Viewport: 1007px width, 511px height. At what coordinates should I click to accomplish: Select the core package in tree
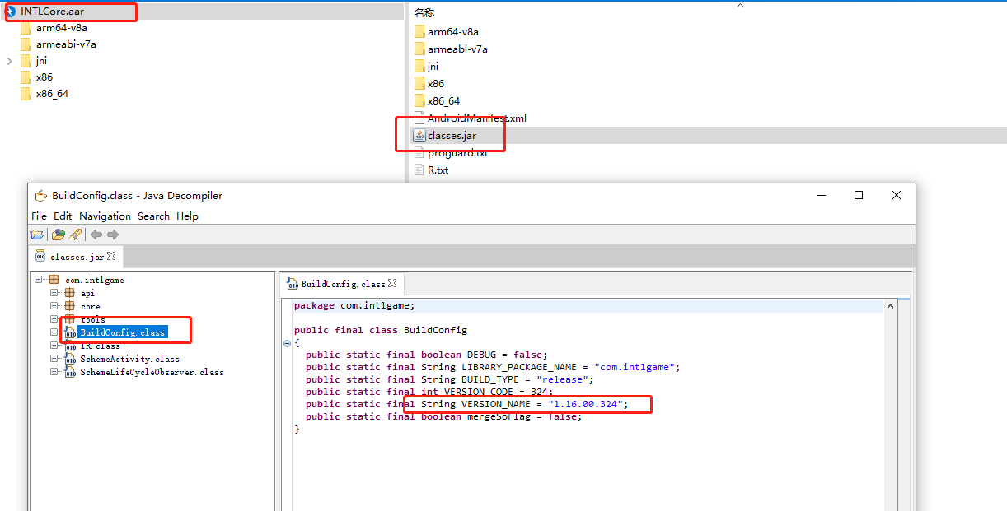[x=90, y=306]
